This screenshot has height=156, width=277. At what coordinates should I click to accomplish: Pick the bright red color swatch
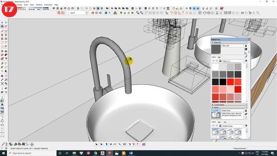coord(230,82)
